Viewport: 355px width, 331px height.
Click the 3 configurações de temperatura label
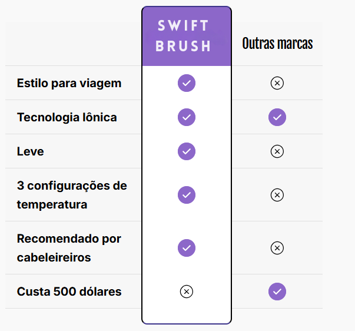(x=71, y=195)
